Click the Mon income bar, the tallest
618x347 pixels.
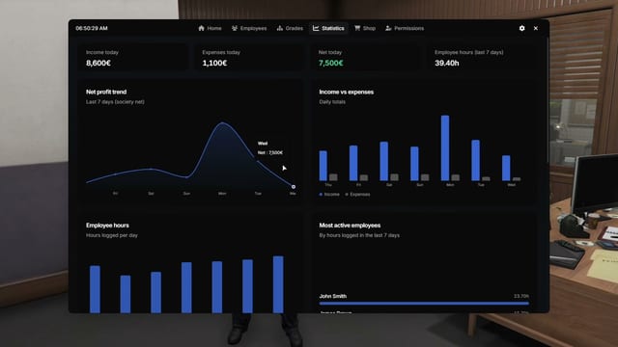445,147
